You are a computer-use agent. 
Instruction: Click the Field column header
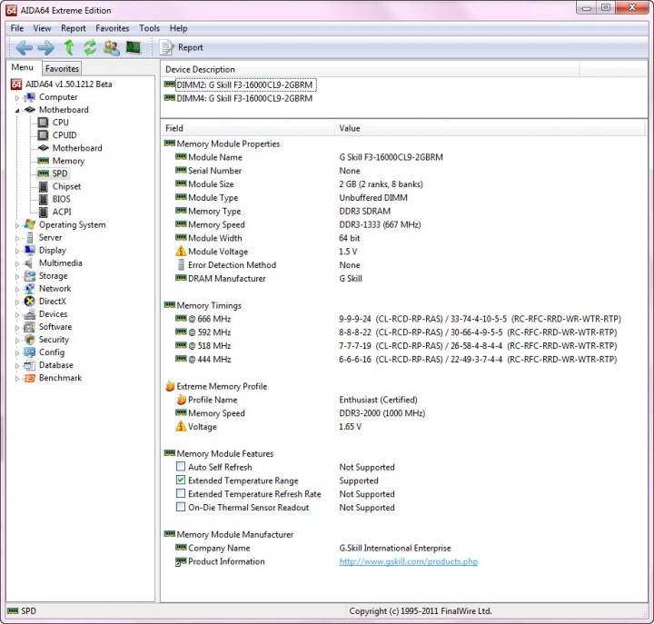248,128
